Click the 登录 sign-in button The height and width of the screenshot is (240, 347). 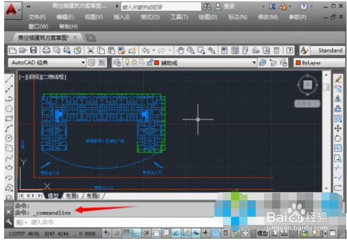coord(229,6)
